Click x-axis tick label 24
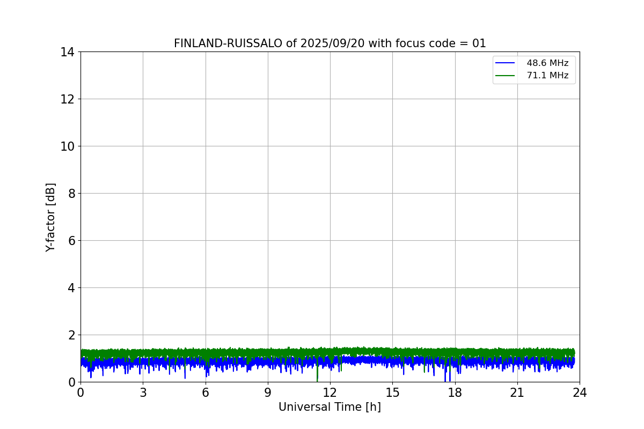This screenshot has height=429, width=644. (x=580, y=393)
